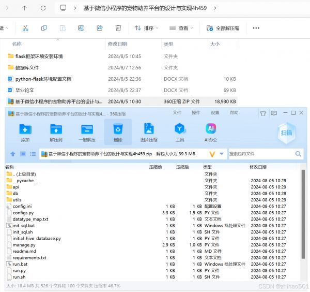Open the 排序 sort dropdown

point(146,28)
